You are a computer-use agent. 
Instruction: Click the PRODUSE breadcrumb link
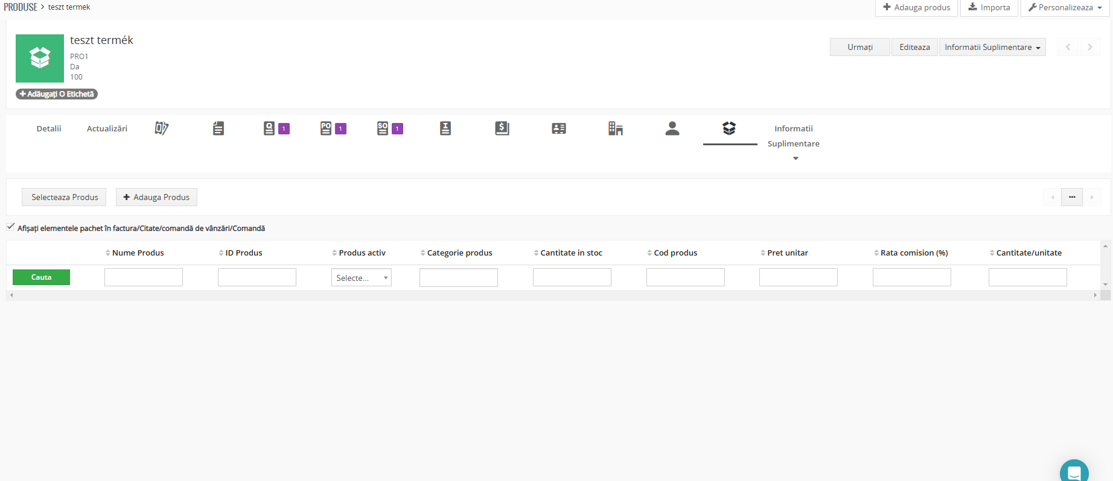point(21,7)
